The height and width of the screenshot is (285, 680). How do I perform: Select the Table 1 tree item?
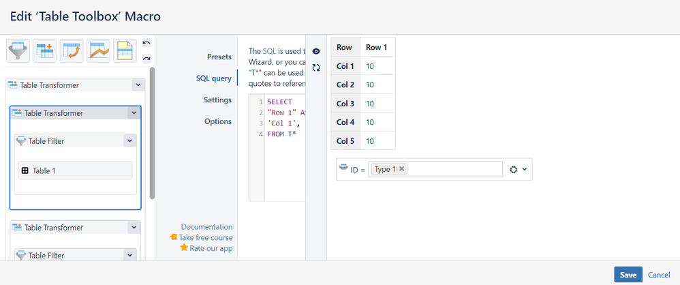click(74, 170)
